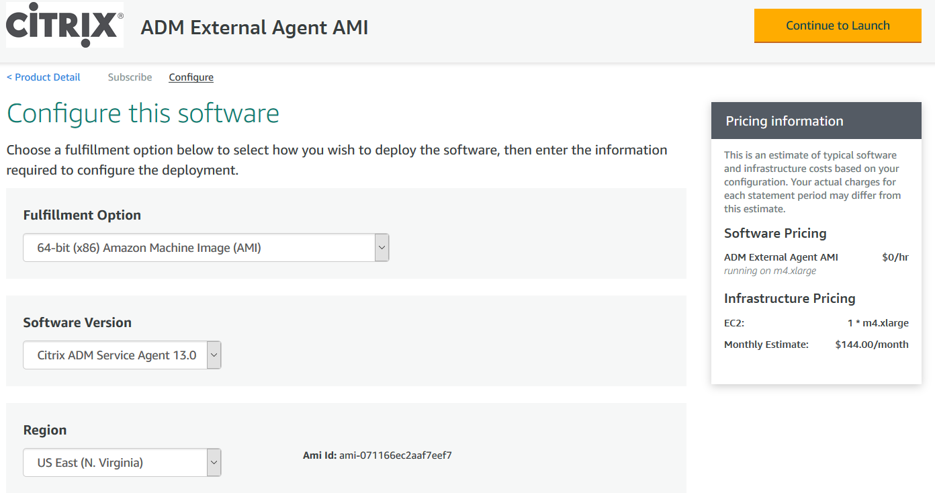Click the 1 * m4.xlarge EC2 value
935x493 pixels.
878,323
